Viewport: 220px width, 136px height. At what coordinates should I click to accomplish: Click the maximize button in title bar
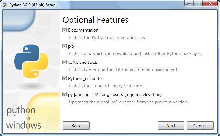point(198,4)
